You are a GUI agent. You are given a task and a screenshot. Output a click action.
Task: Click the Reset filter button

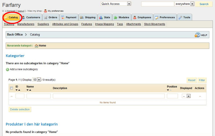pos(192,80)
